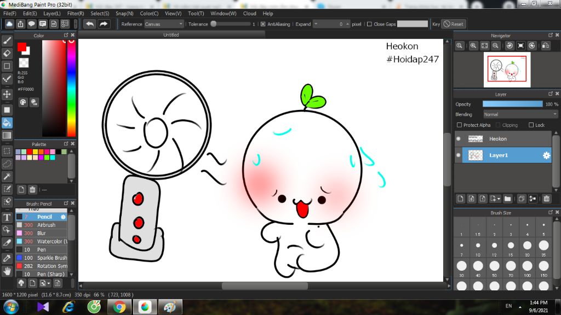Click the layer Opacity slider
This screenshot has height=315, width=561.
(512, 104)
